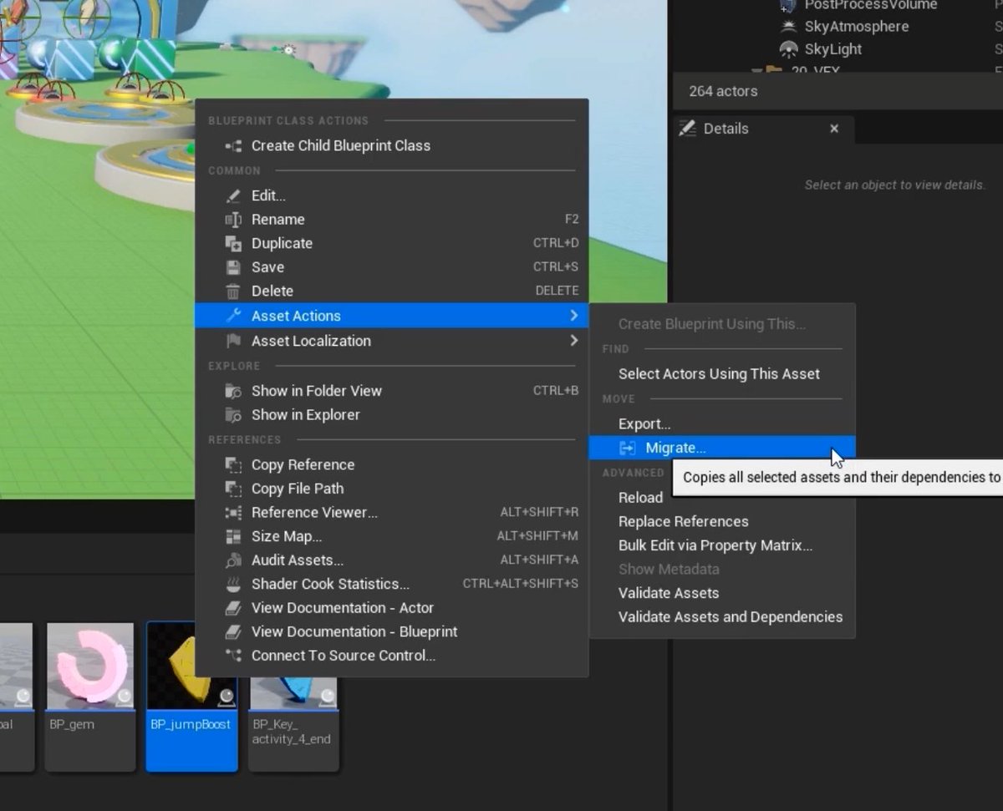
Task: Click the Copy File Path icon
Action: coord(233,489)
